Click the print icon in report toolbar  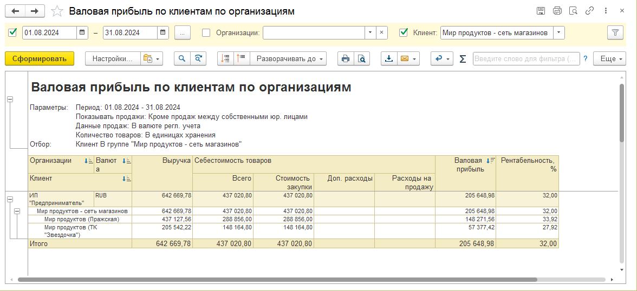(x=345, y=59)
